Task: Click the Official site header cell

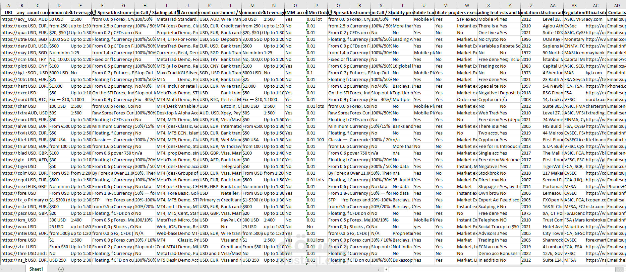Action: [595, 12]
